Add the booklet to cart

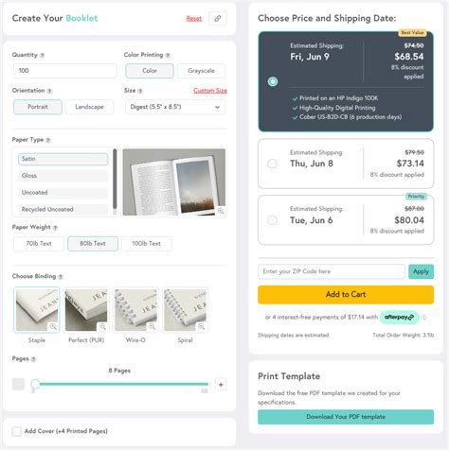click(346, 295)
